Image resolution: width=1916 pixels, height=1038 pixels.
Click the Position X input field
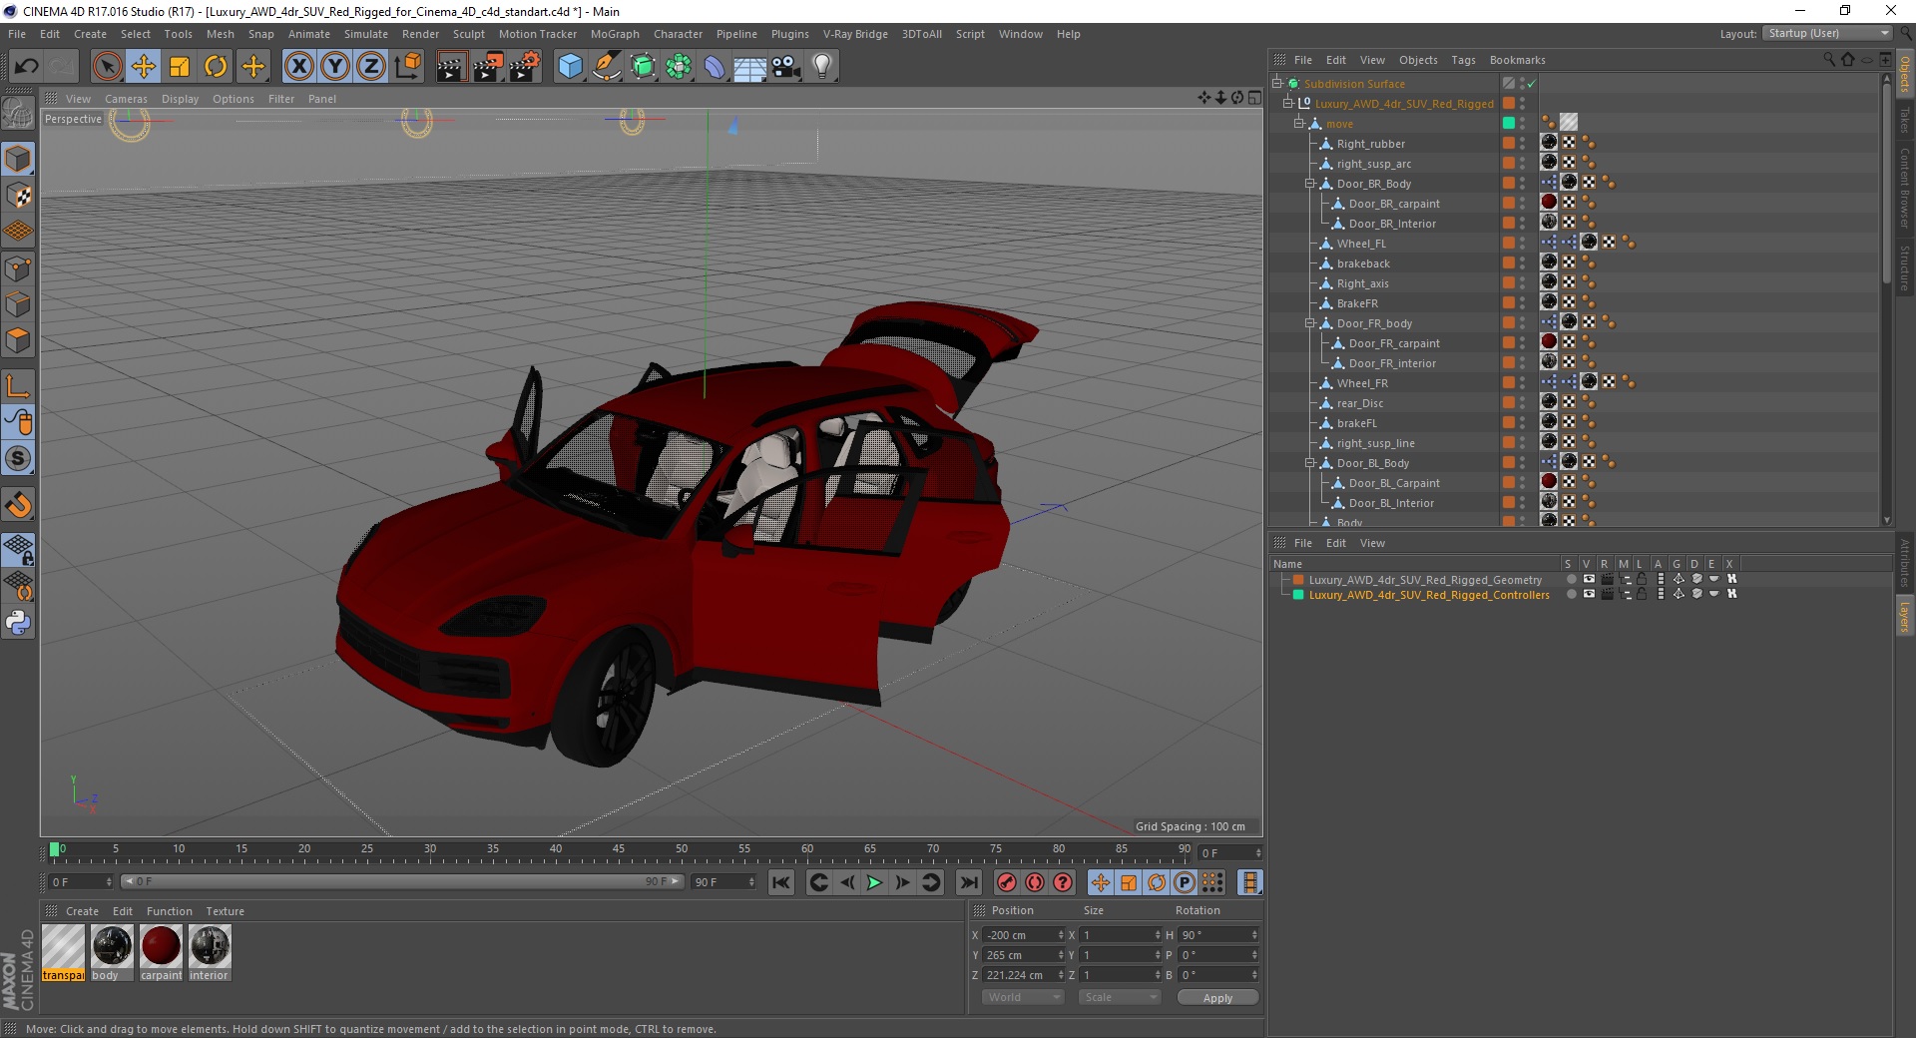pyautogui.click(x=1024, y=935)
